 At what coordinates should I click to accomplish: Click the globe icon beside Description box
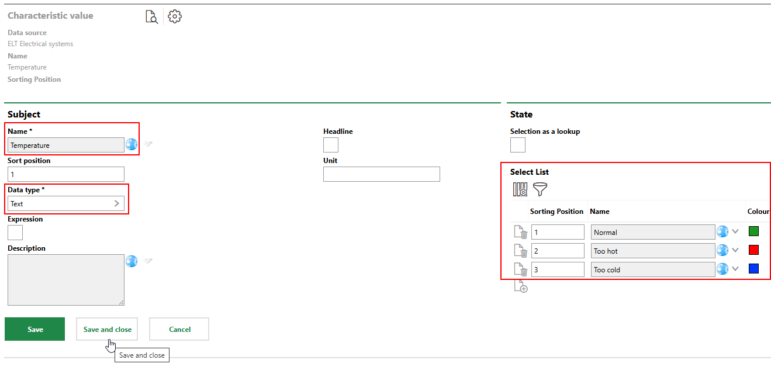(132, 261)
